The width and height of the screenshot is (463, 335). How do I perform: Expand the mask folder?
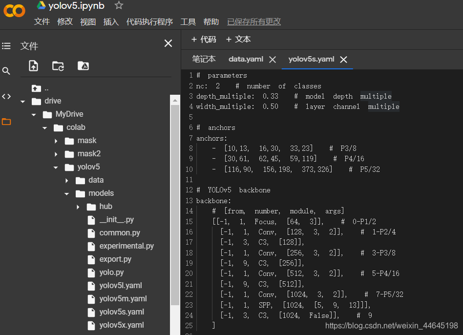pos(56,141)
